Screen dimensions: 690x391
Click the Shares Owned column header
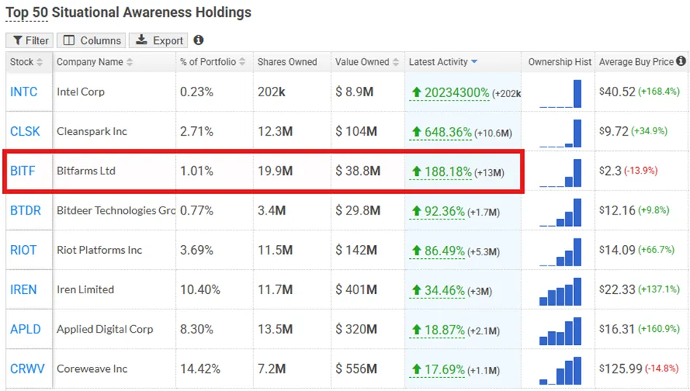pyautogui.click(x=287, y=62)
